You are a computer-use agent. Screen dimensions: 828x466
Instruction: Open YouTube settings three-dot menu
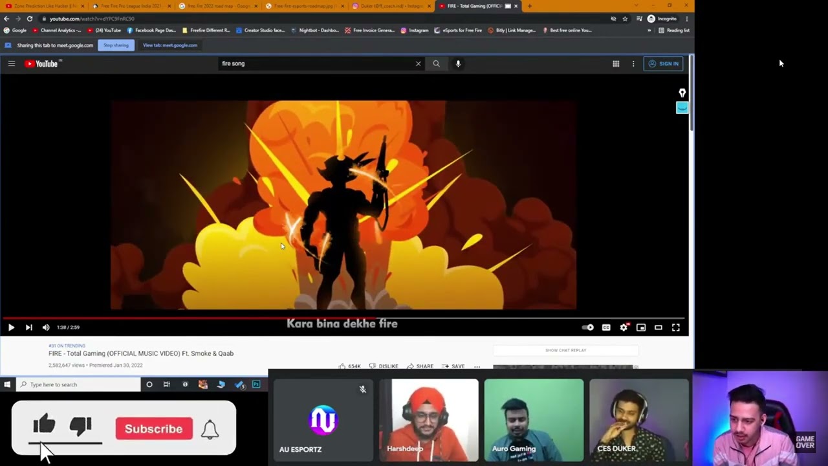tap(633, 63)
